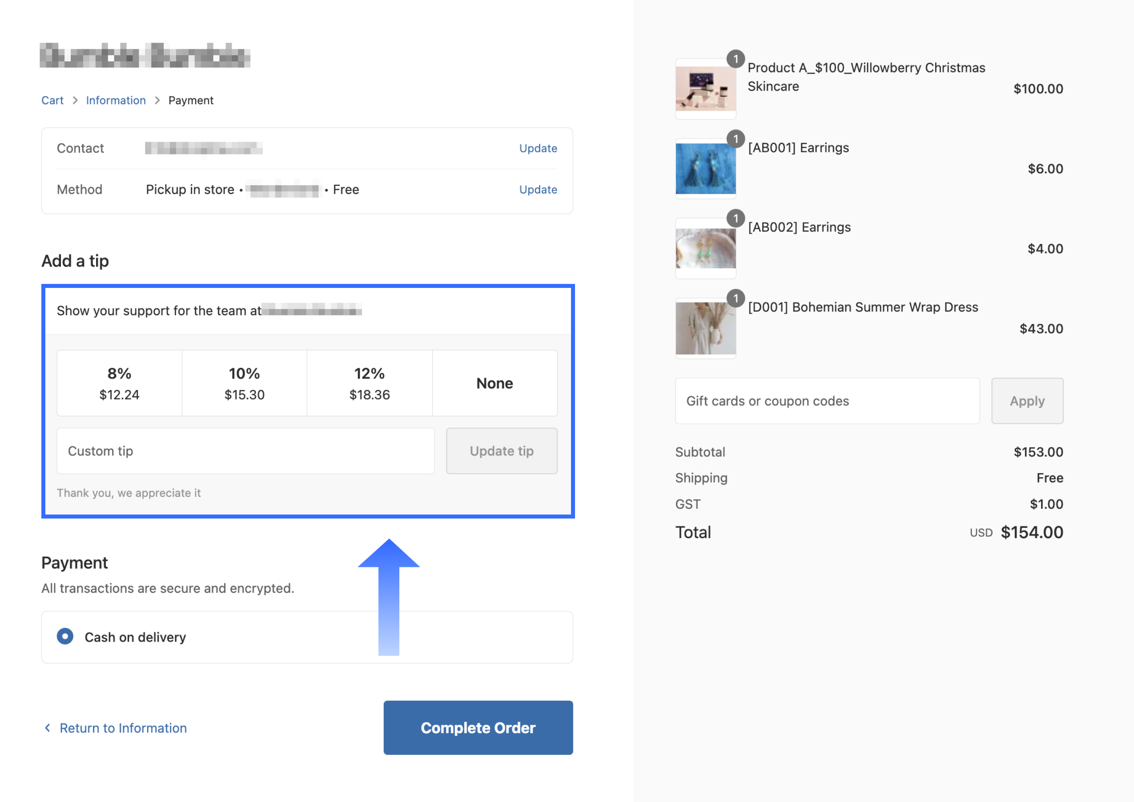Viewport: 1134px width, 802px height.
Task: Go to Cart breadcrumb step
Action: (52, 100)
